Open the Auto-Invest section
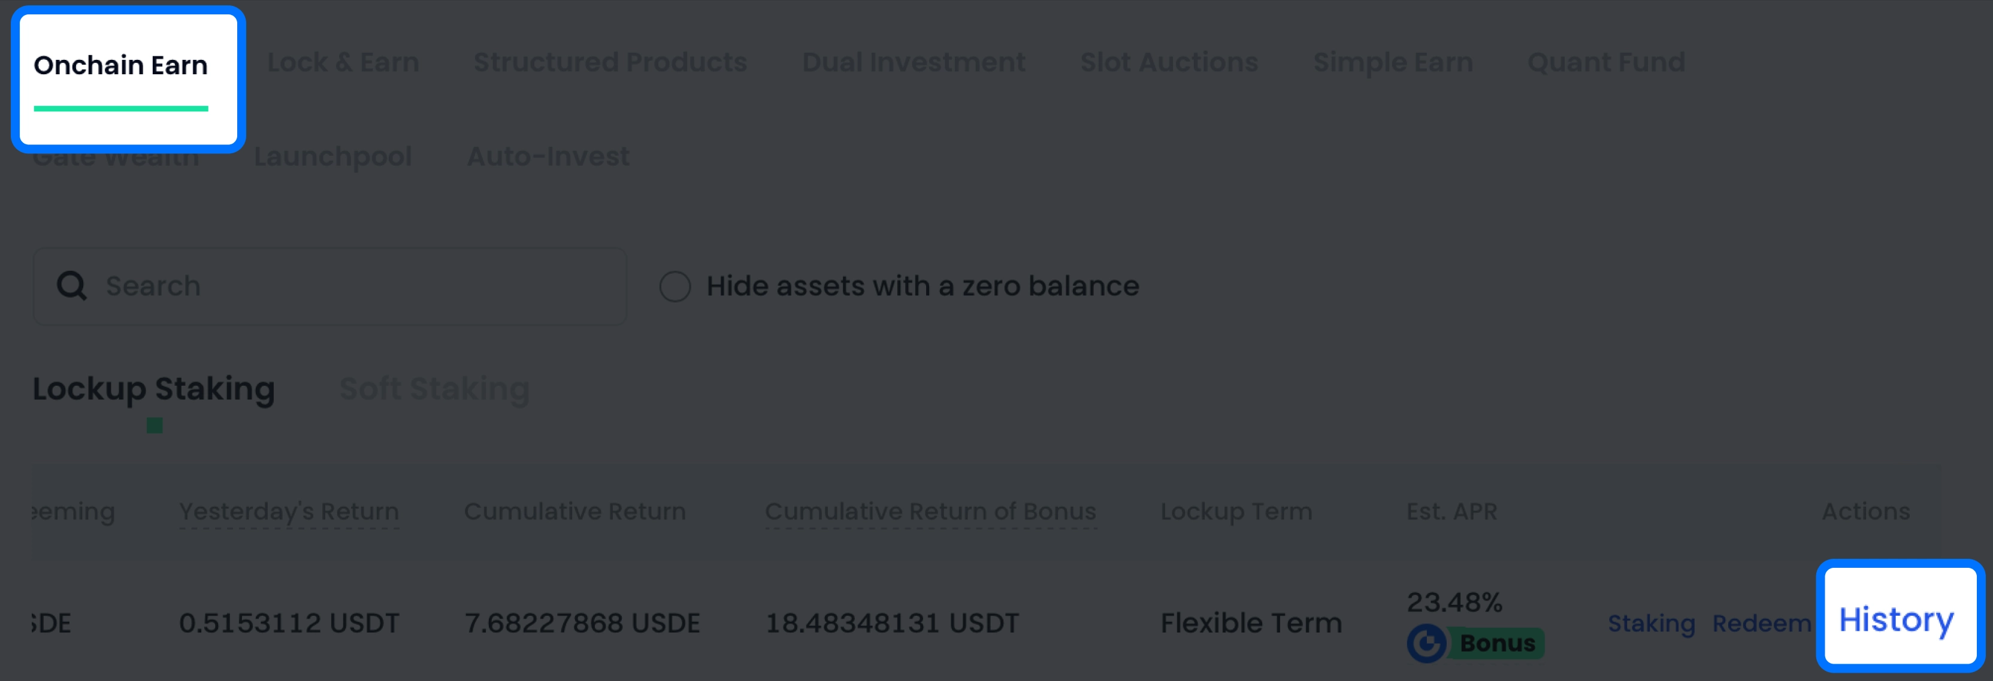1993x681 pixels. (549, 156)
